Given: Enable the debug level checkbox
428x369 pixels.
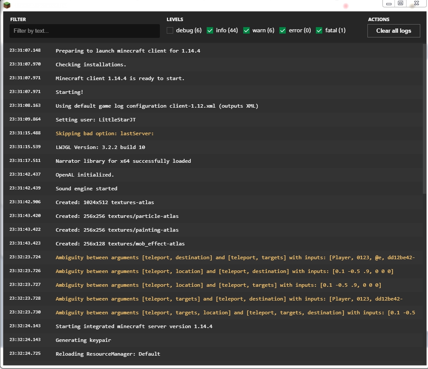Looking at the screenshot, I should [x=170, y=30].
